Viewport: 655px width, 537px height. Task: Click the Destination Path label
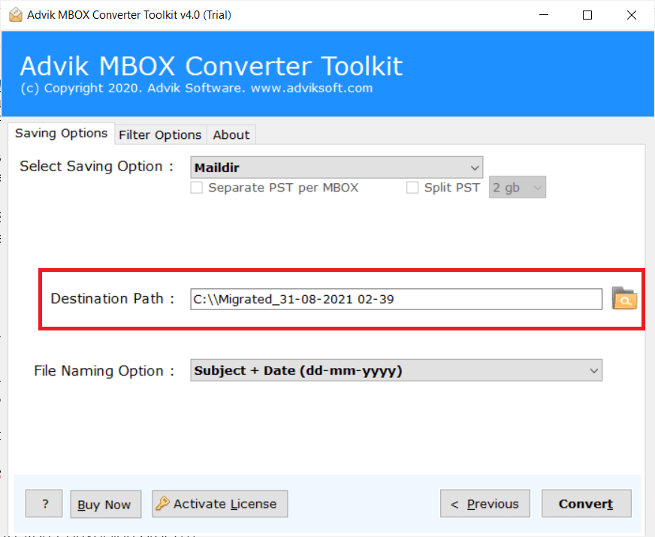(x=112, y=299)
